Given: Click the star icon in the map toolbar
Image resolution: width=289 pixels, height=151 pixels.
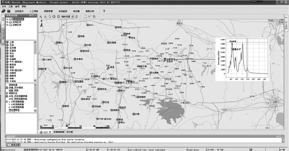Looking at the screenshot, I should click(x=94, y=17).
